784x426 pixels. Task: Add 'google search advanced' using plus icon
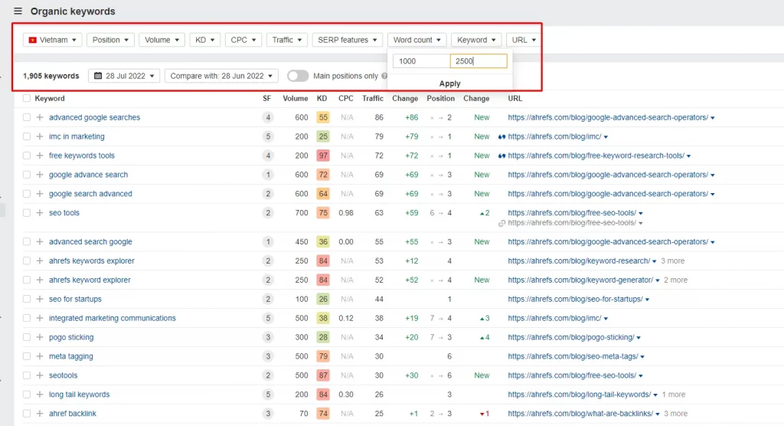(40, 193)
